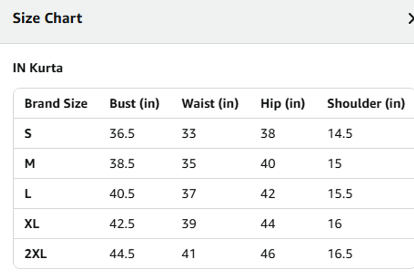414x277 pixels.
Task: Select the S size row label
Action: (x=28, y=134)
